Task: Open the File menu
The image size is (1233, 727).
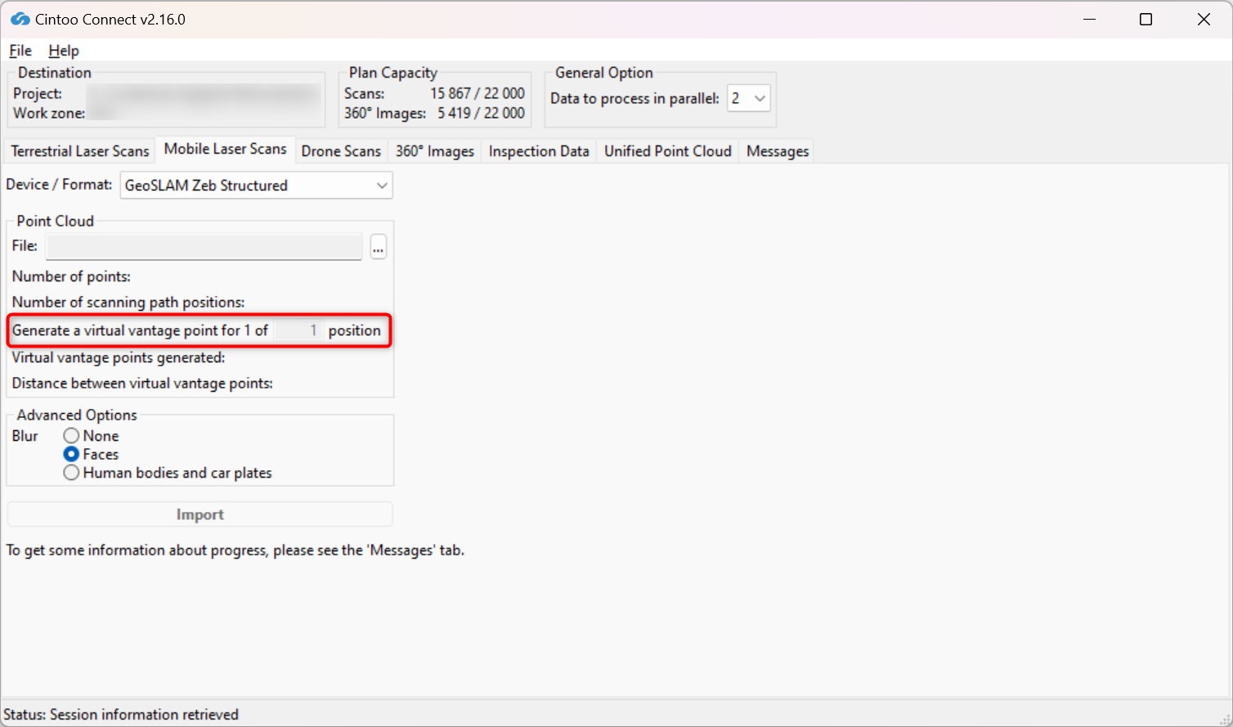Action: coord(20,51)
